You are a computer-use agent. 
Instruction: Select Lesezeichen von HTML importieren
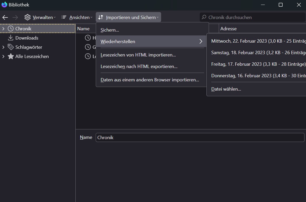pos(138,55)
